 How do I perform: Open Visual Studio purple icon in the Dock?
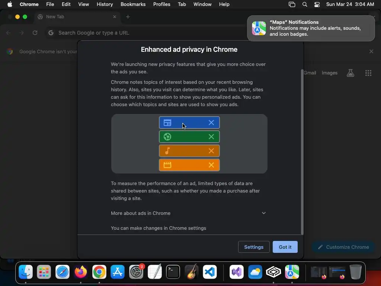pyautogui.click(x=236, y=271)
